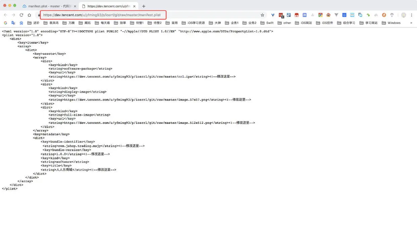This screenshot has width=417, height=239.
Task: Open the 待整1 bookmark folder
Action: click(x=137, y=23)
